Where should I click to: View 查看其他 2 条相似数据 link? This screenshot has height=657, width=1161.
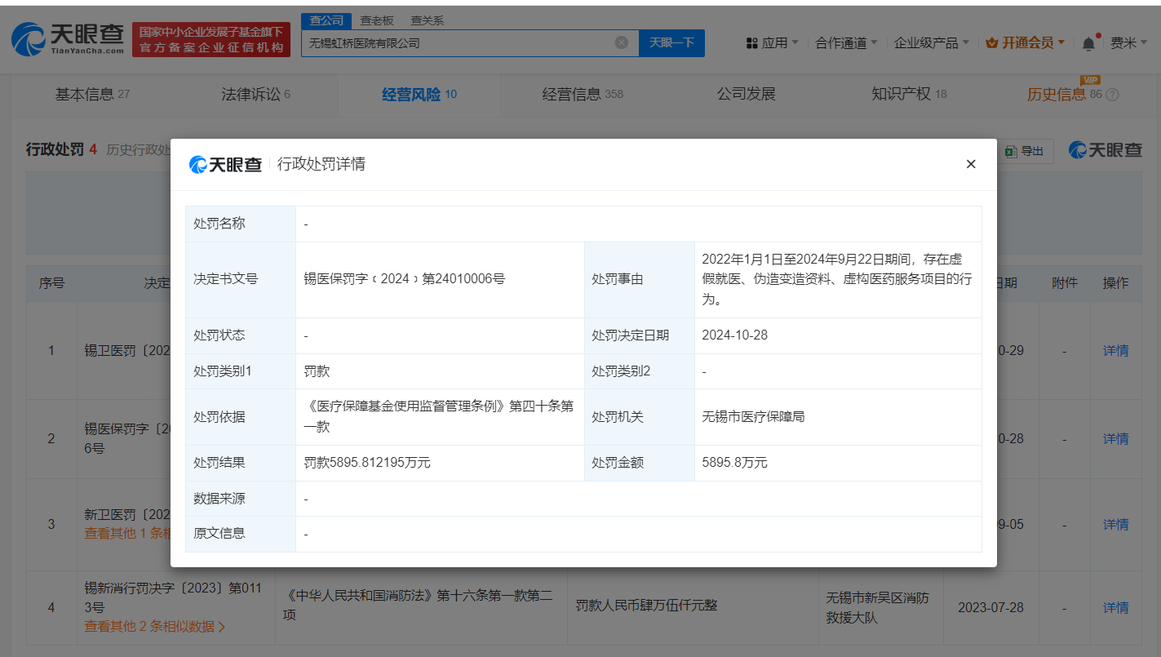(x=155, y=627)
